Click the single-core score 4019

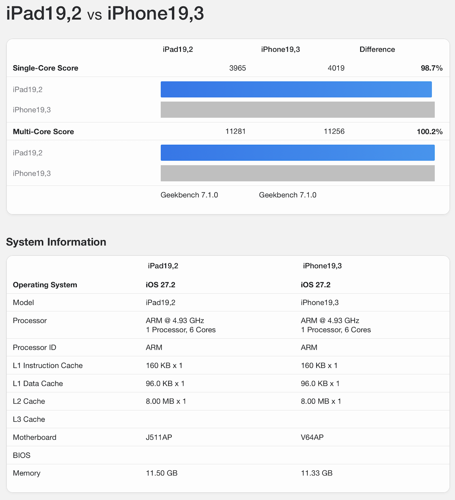click(x=336, y=68)
